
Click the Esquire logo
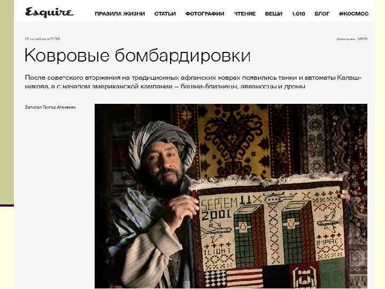click(x=49, y=12)
